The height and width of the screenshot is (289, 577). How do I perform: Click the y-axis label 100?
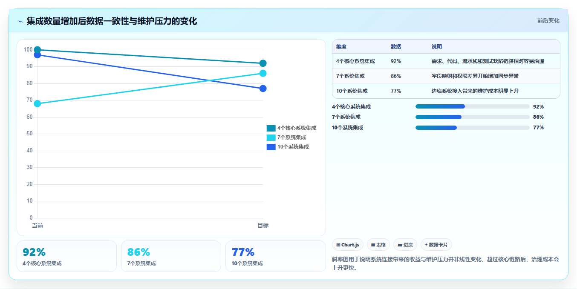coord(28,50)
